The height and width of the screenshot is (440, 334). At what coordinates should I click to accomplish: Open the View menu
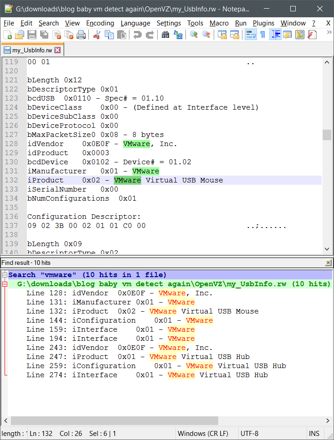[72, 23]
